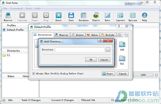Switch to the Rules tab

pyautogui.click(x=93, y=35)
